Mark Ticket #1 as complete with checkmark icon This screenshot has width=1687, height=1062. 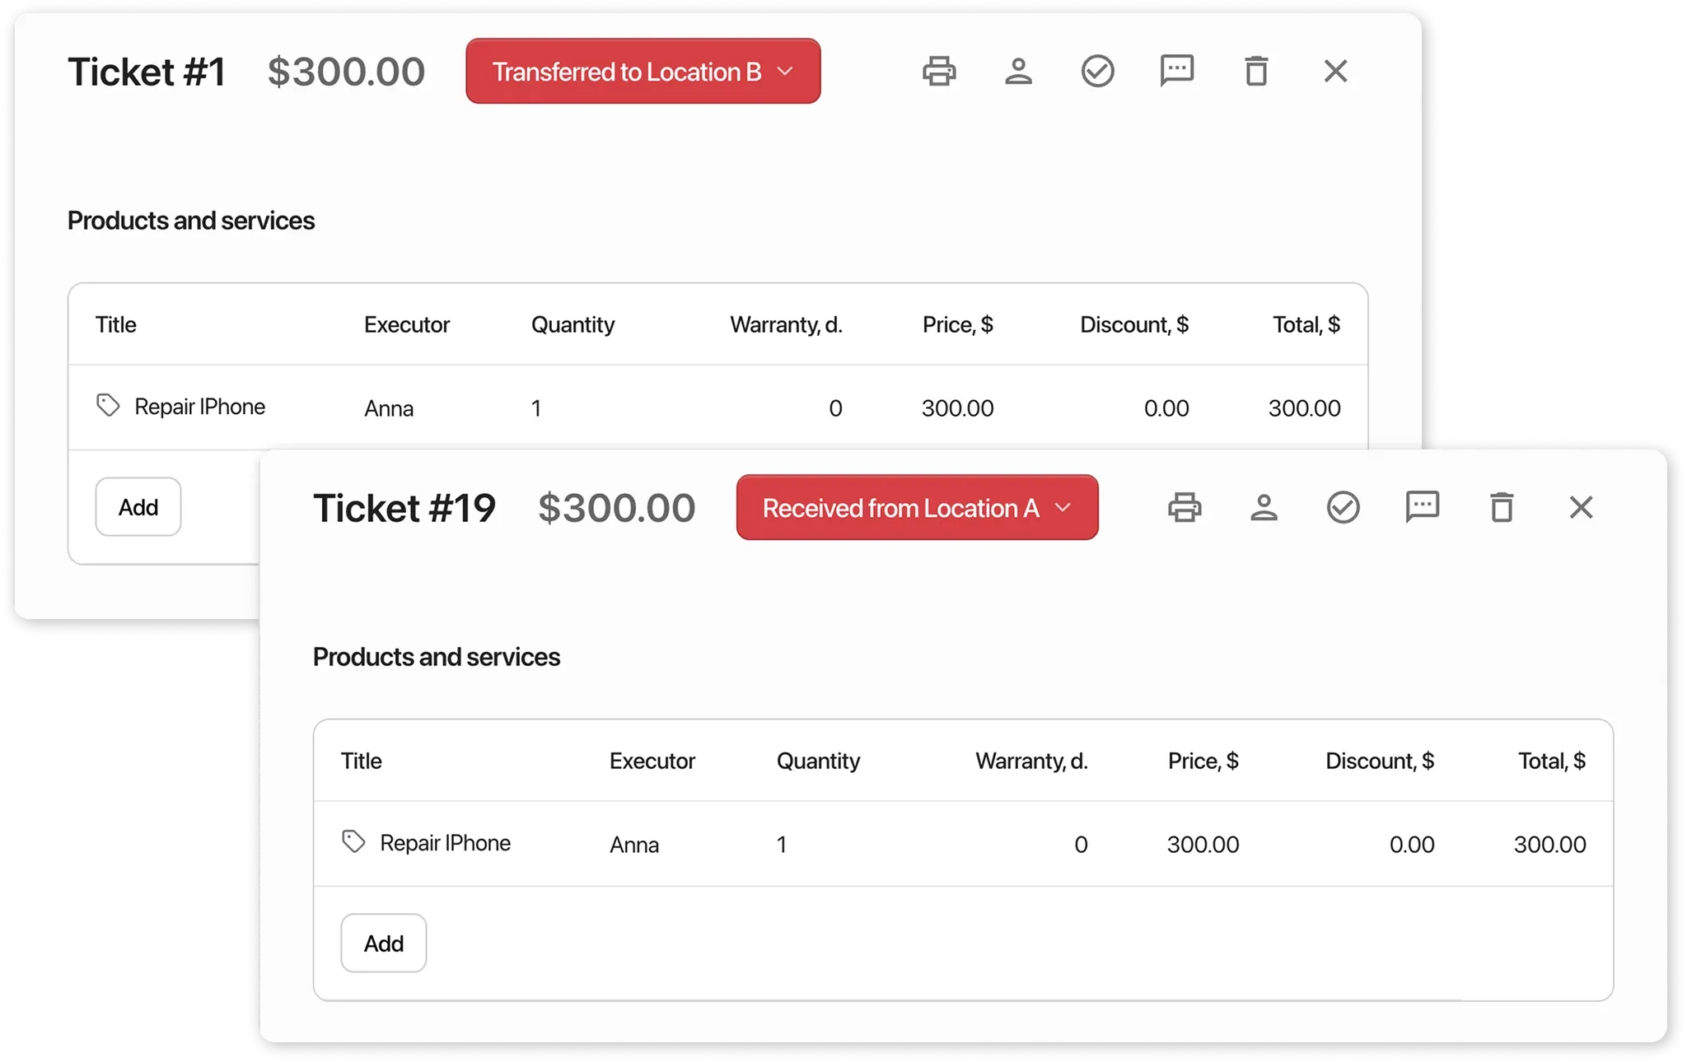[1097, 72]
